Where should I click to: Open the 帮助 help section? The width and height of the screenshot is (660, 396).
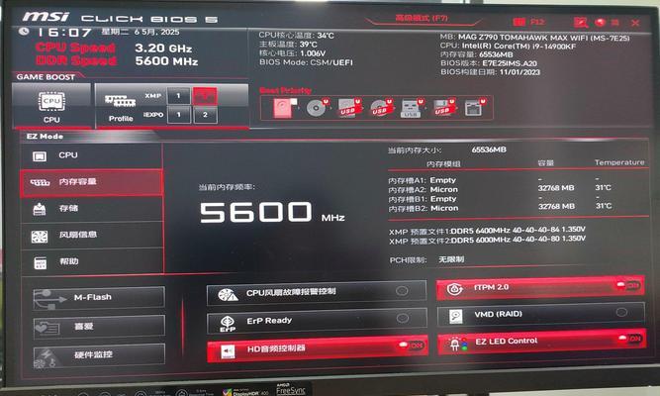click(x=92, y=261)
